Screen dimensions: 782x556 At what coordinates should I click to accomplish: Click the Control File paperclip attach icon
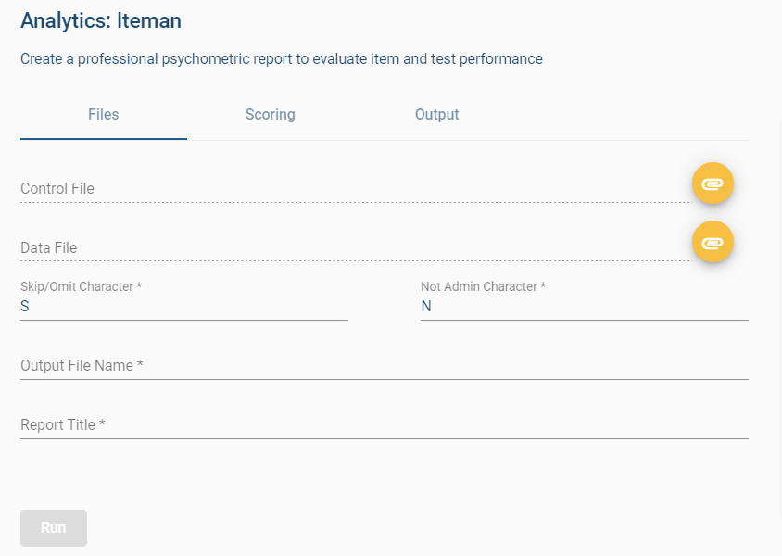tap(713, 183)
